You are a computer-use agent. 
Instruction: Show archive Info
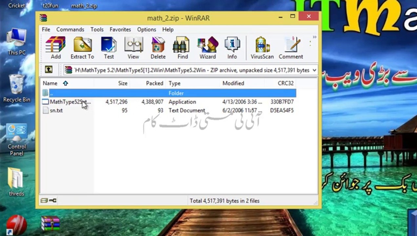(232, 48)
